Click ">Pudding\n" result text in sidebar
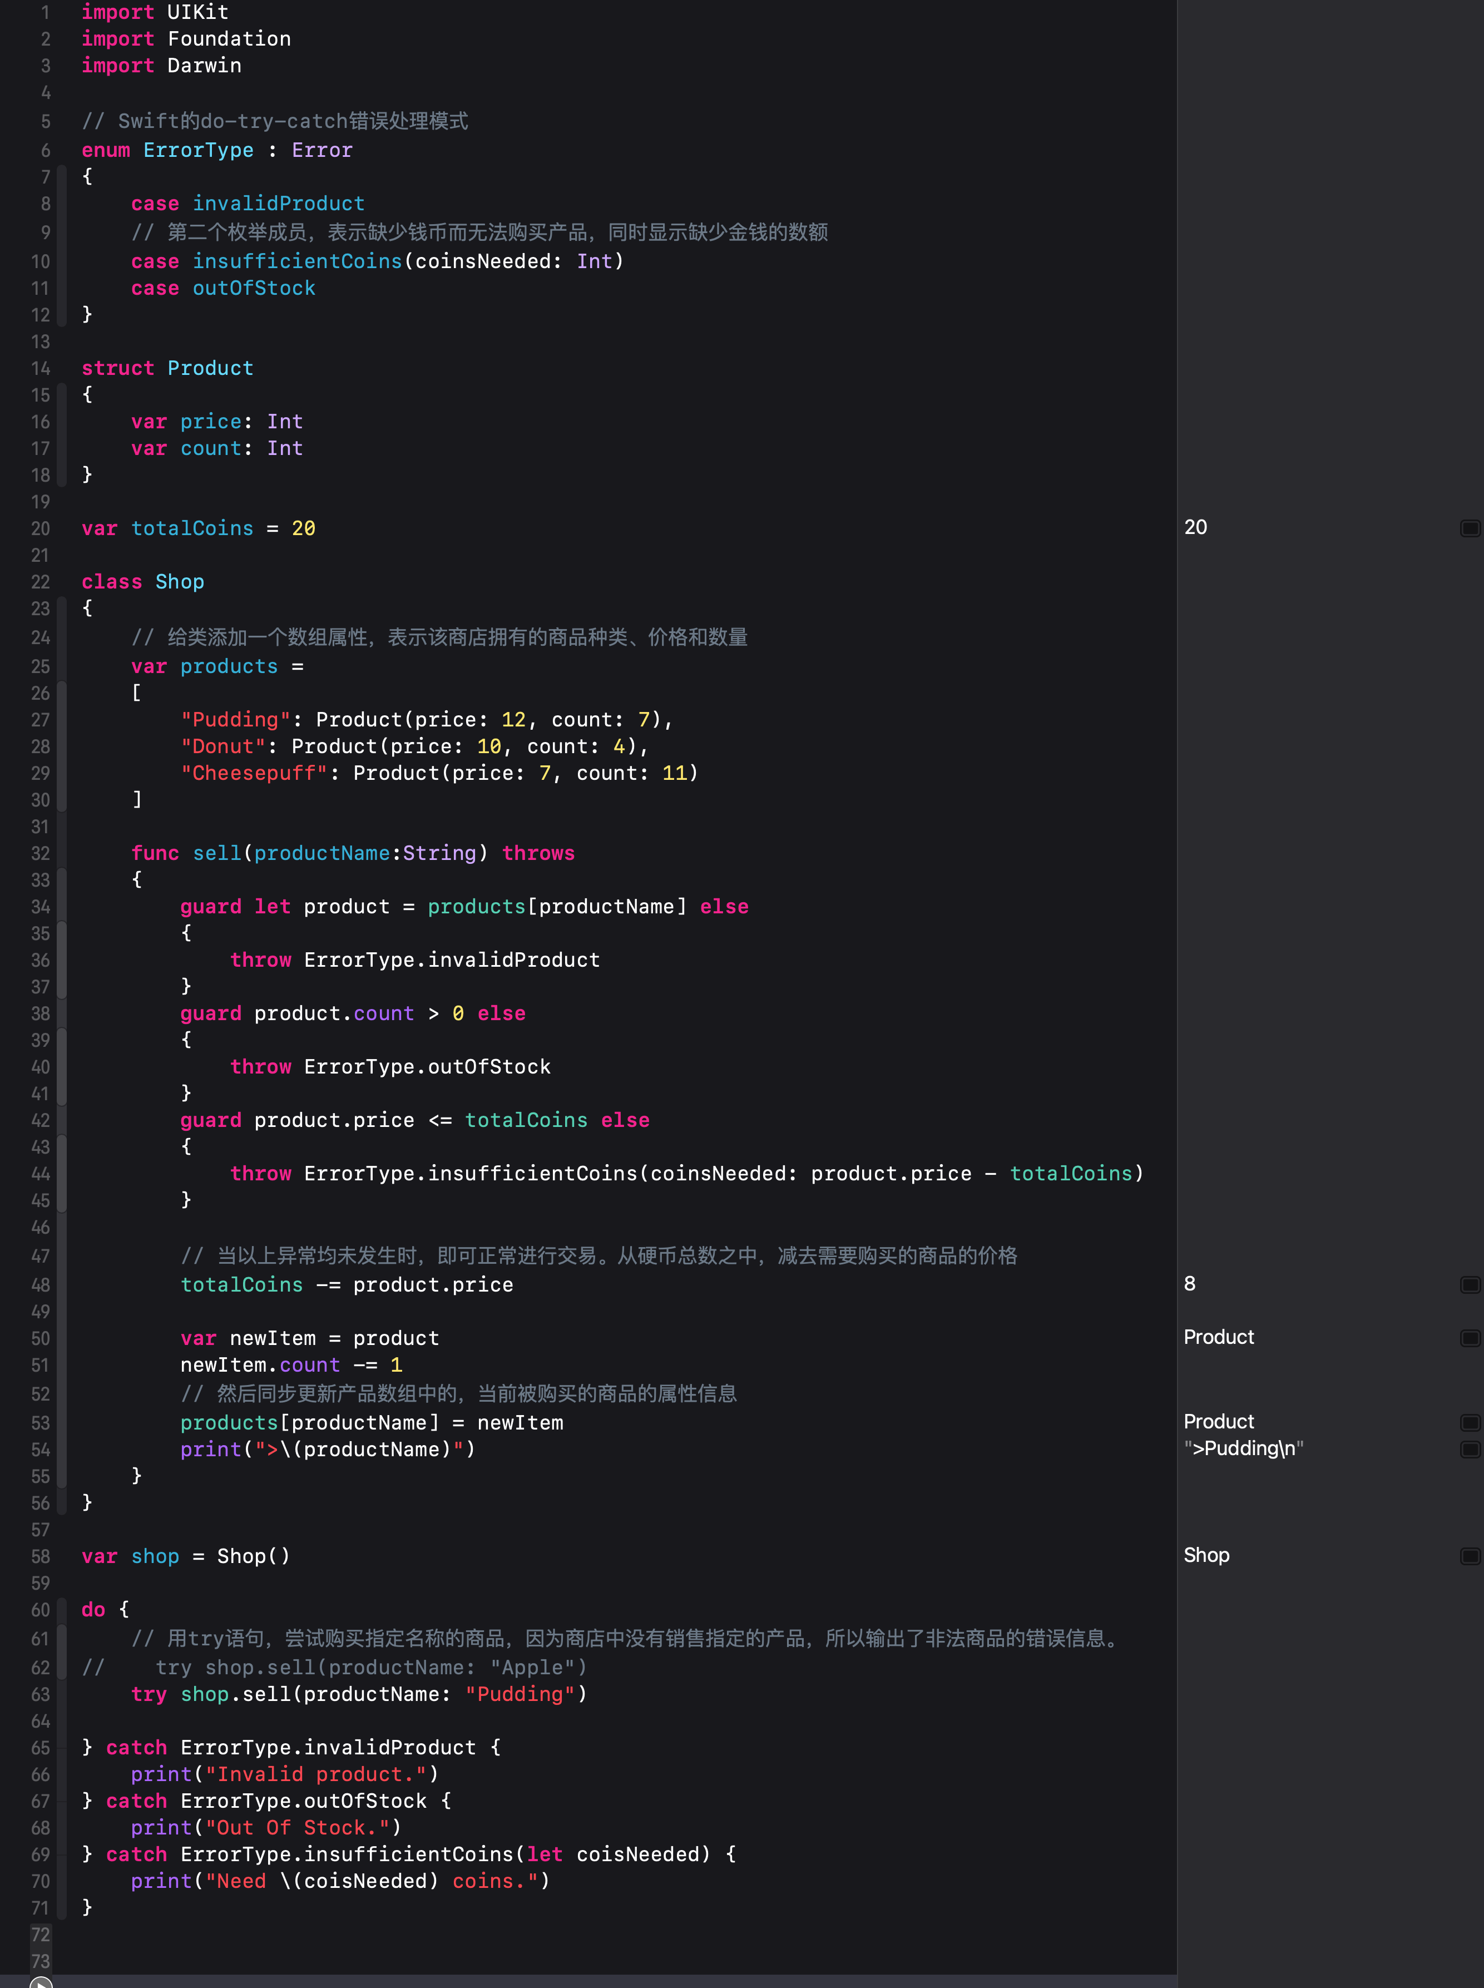 click(1243, 1448)
